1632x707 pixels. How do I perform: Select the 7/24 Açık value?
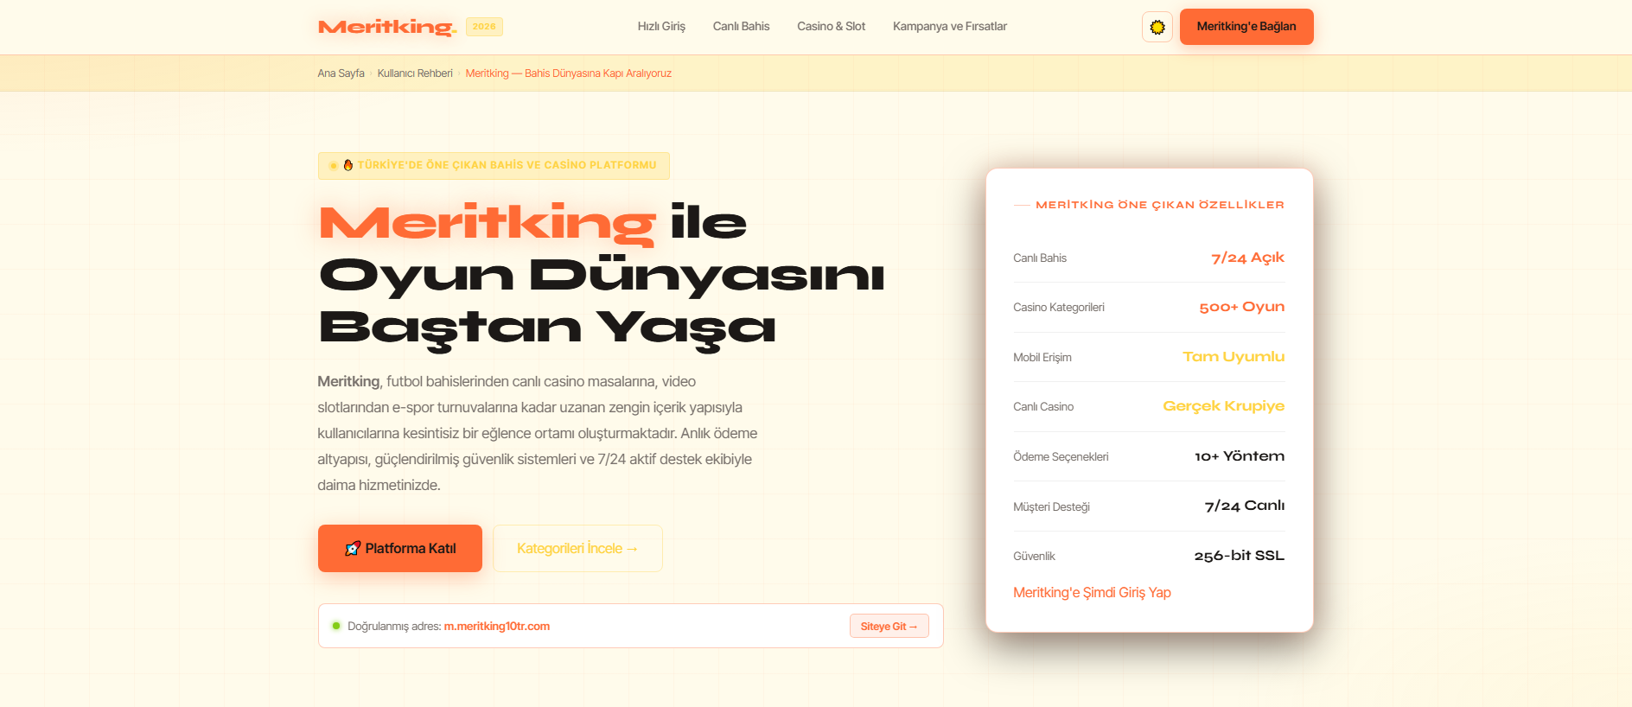(x=1247, y=258)
